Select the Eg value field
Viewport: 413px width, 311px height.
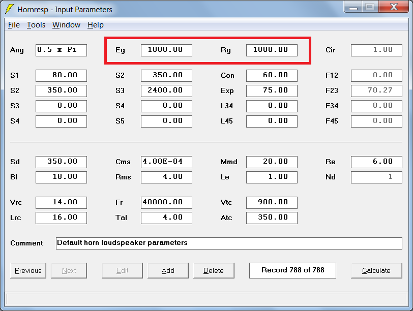(166, 50)
